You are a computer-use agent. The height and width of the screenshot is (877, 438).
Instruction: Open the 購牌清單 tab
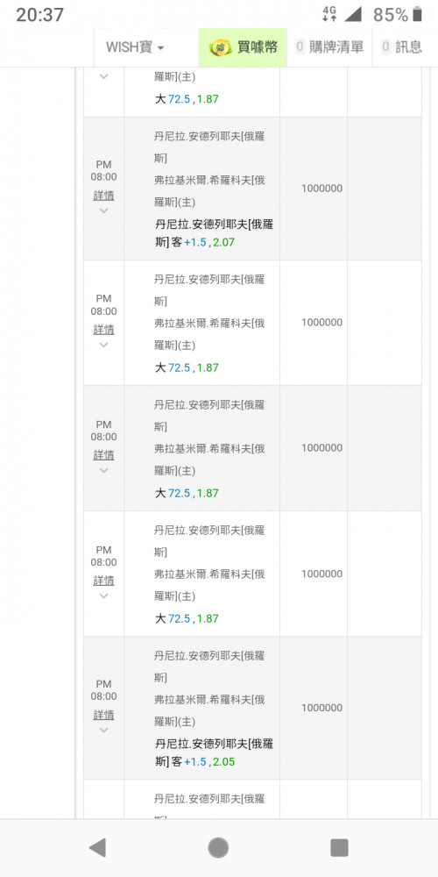(329, 47)
